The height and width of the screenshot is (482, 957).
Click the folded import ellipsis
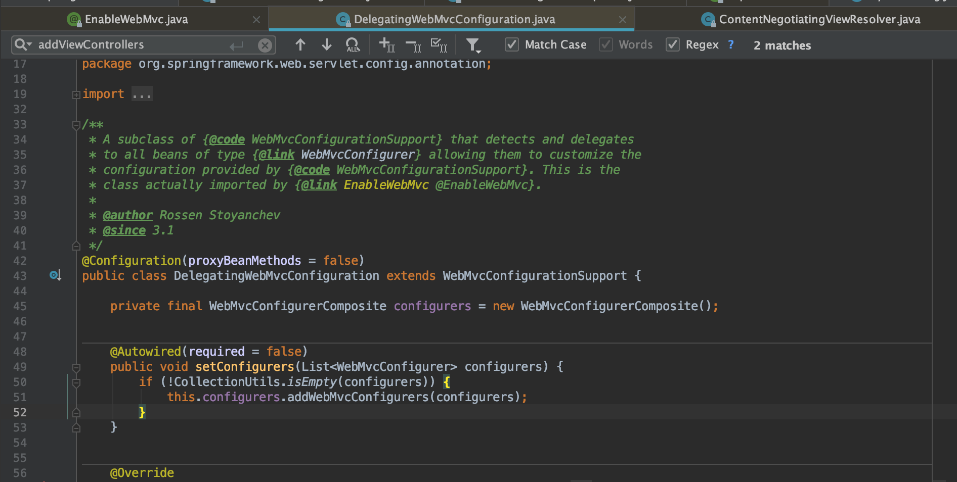[x=142, y=94]
